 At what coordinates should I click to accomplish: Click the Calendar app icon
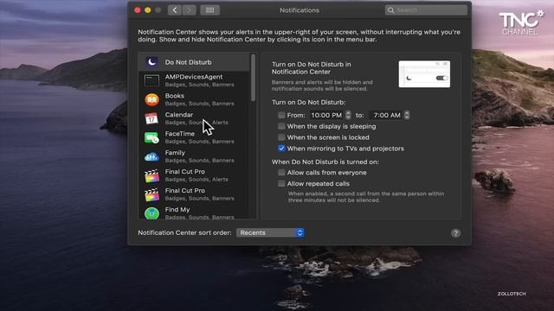click(x=151, y=118)
